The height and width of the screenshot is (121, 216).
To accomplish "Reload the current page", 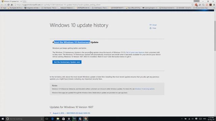I will (8, 5).
